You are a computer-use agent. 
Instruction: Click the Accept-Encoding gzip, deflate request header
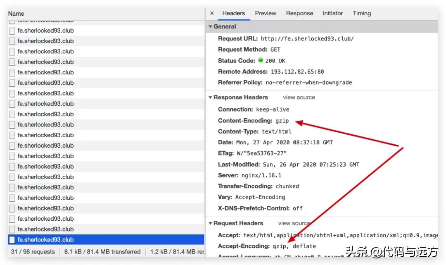coord(267,246)
